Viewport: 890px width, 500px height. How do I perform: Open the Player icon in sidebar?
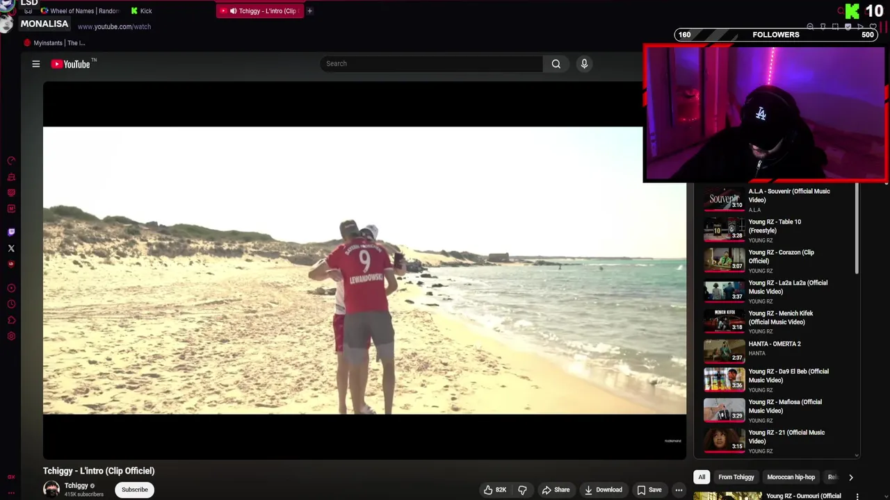click(x=11, y=287)
